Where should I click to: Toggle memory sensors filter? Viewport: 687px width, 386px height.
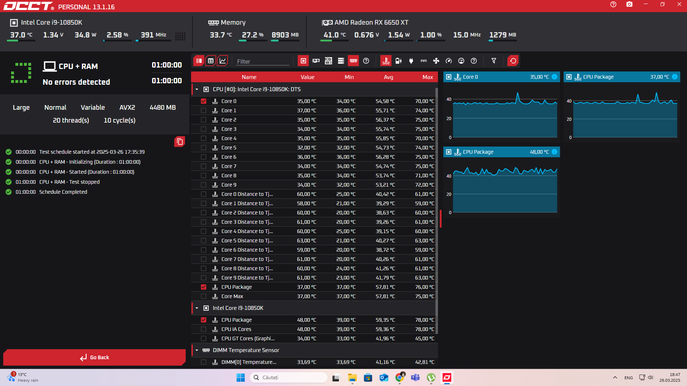(x=354, y=61)
